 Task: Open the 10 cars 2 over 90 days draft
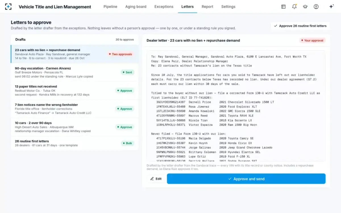[x=75, y=127]
